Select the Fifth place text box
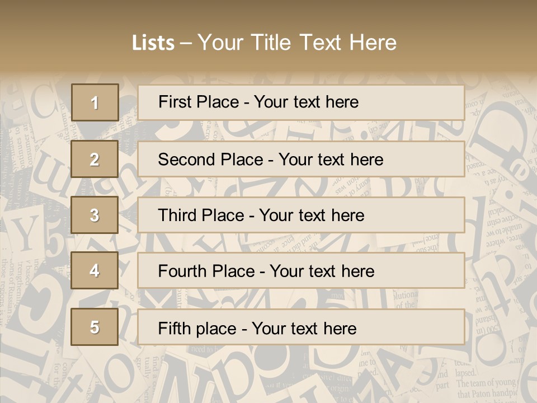The height and width of the screenshot is (403, 537). pyautogui.click(x=301, y=327)
